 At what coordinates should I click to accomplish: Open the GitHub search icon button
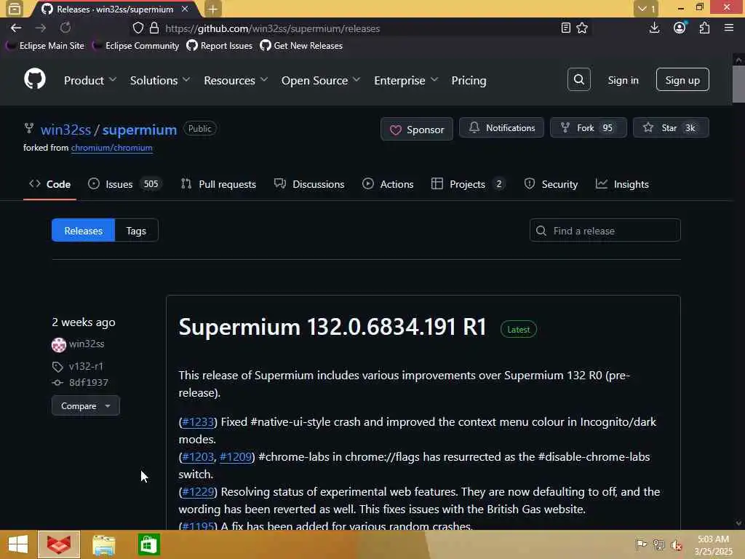pos(578,79)
